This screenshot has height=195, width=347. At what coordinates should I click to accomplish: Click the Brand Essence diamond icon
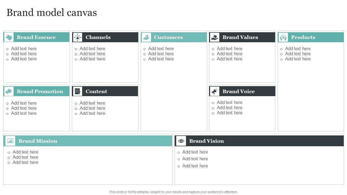(9, 37)
